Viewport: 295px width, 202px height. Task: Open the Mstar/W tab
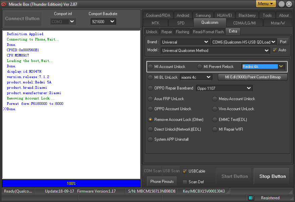pyautogui.click(x=278, y=23)
